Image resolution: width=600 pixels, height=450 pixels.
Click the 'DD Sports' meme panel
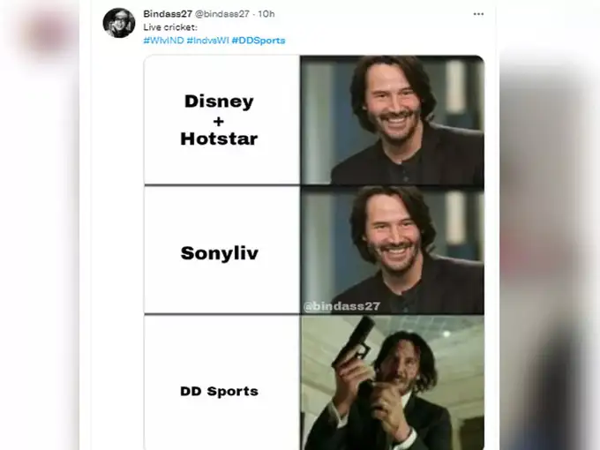click(222, 390)
